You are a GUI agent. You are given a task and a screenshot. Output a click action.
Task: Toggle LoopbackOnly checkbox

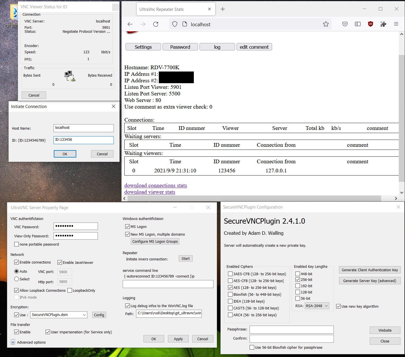(x=70, y=290)
